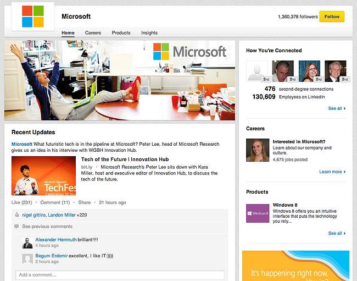
Task: Click the Microsoft company name heading
Action: click(76, 16)
